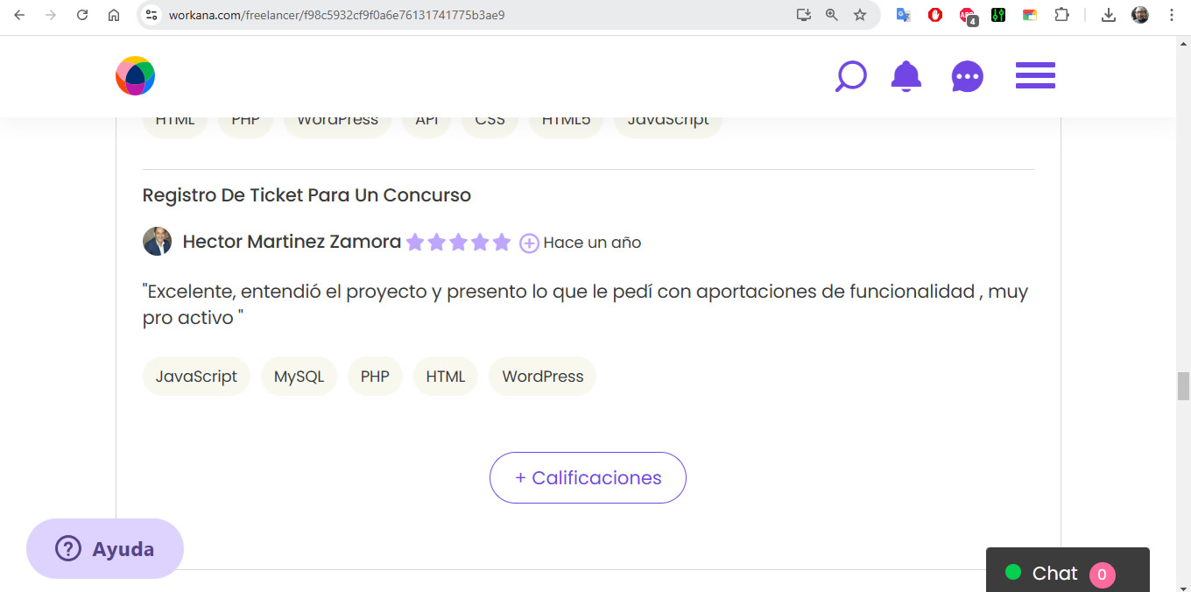Open search with the magnifier icon
Image resolution: width=1191 pixels, height=592 pixels.
850,76
